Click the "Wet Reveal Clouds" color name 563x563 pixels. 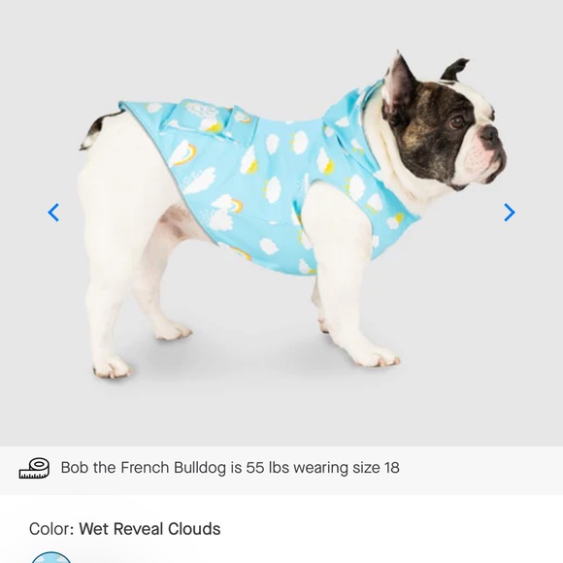149,528
